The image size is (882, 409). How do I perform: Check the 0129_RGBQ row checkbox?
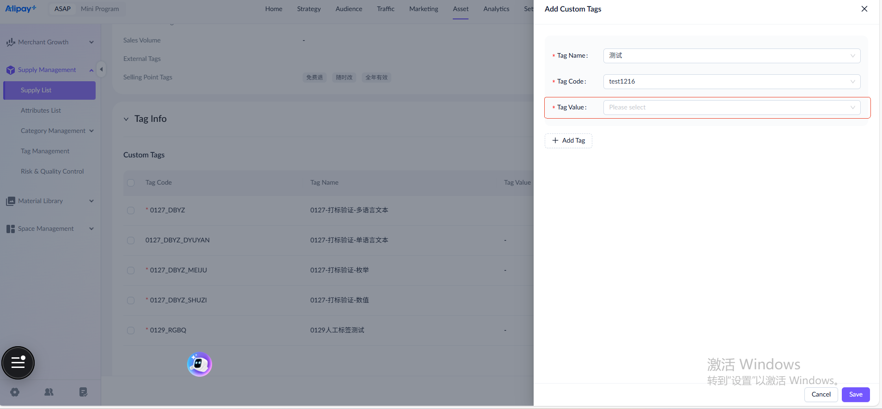pos(131,331)
